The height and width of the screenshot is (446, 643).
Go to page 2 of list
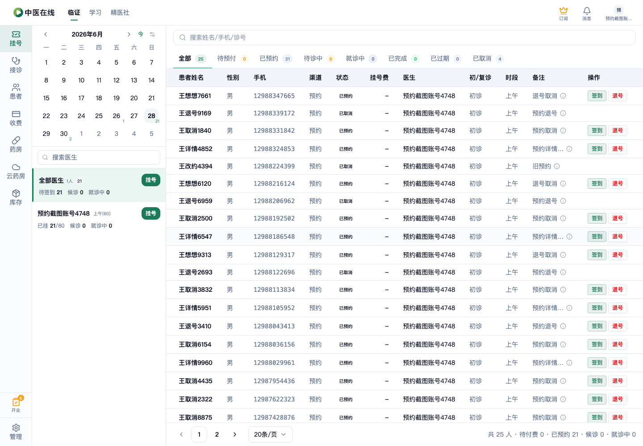[x=217, y=434]
